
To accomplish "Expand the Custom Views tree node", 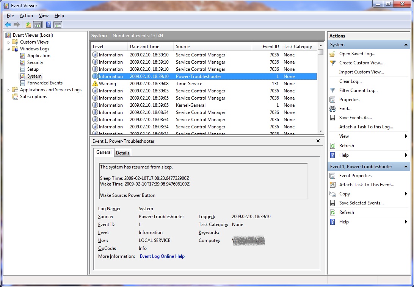I will [9, 42].
